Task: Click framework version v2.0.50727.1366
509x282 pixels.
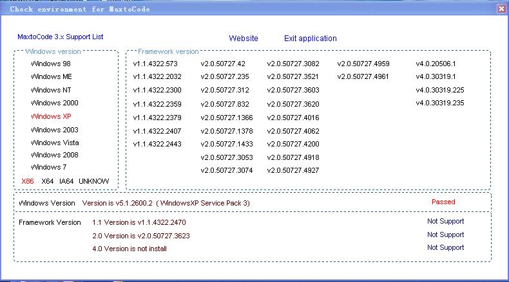Action: click(x=227, y=118)
